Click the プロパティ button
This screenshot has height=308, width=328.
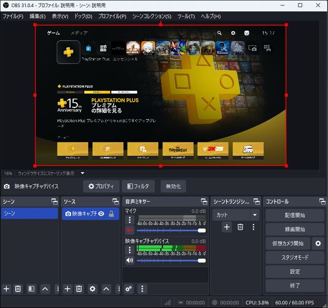[101, 186]
